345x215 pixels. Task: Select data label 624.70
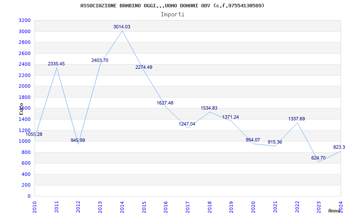tap(318, 158)
